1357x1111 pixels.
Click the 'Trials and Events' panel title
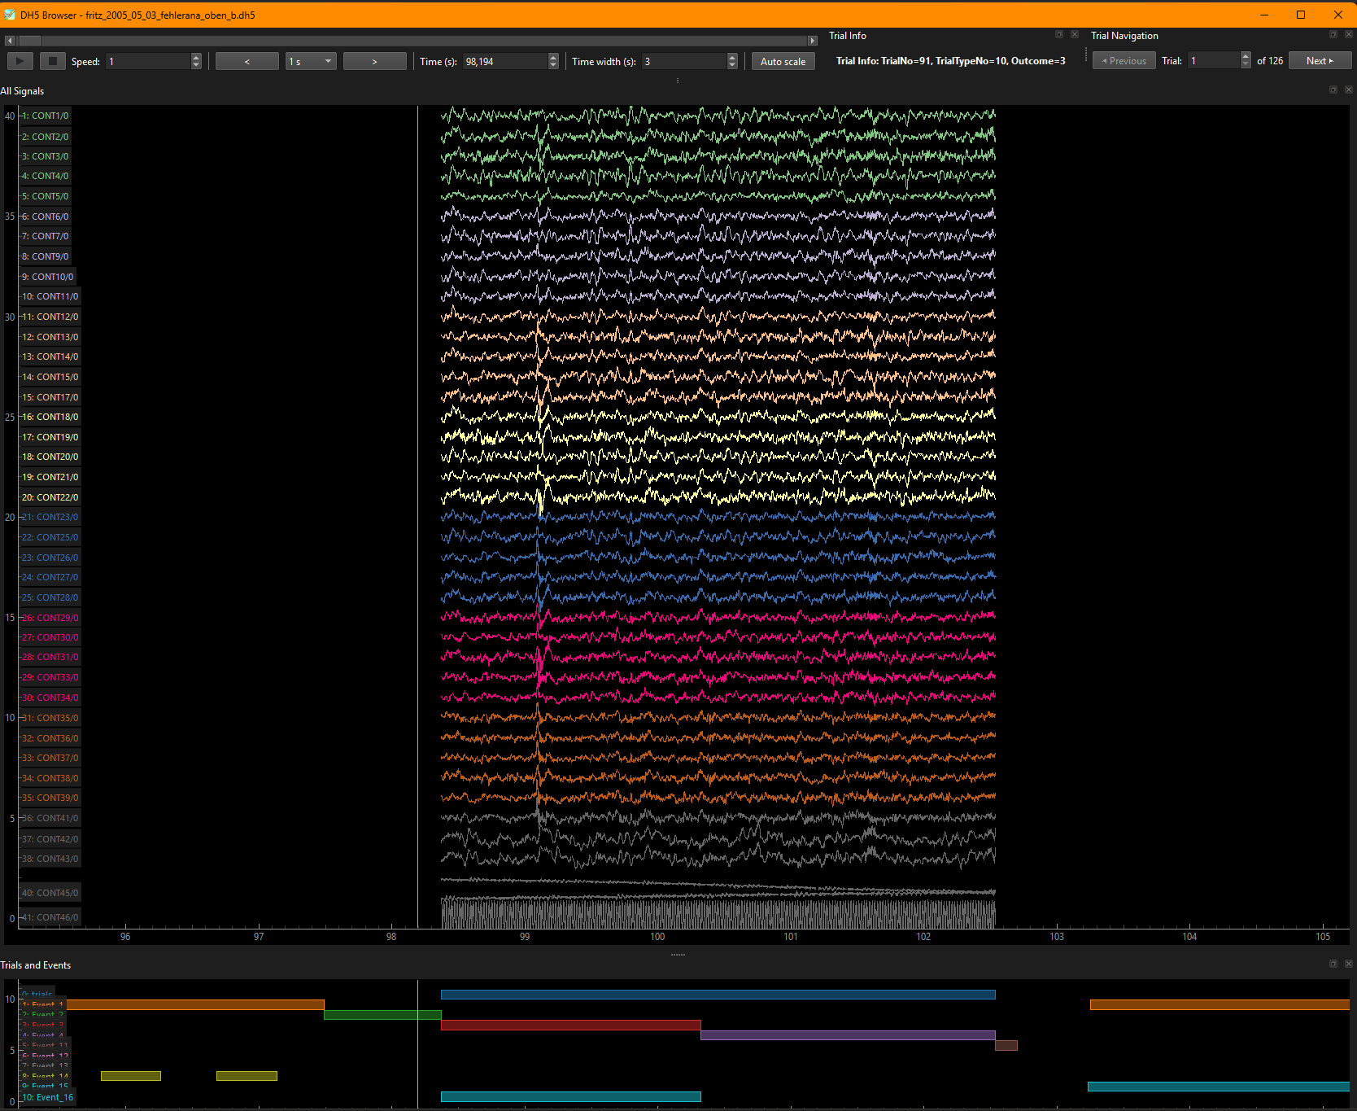click(x=35, y=965)
